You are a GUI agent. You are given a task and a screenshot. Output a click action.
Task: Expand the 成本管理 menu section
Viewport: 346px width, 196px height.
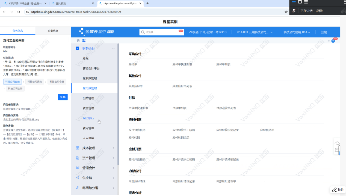[x=114, y=148]
